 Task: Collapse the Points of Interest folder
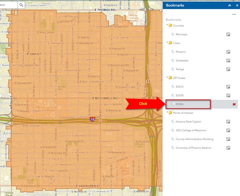pyautogui.click(x=167, y=113)
